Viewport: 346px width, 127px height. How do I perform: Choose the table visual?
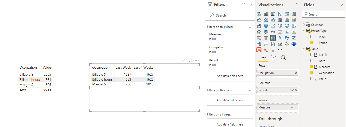point(266,38)
